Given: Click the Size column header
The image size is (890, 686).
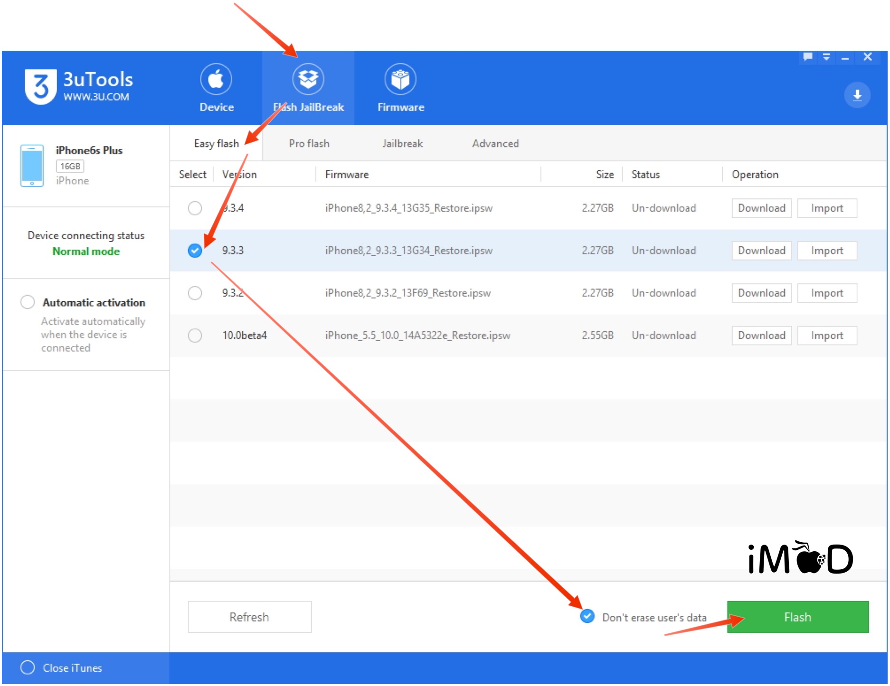Looking at the screenshot, I should (x=605, y=174).
